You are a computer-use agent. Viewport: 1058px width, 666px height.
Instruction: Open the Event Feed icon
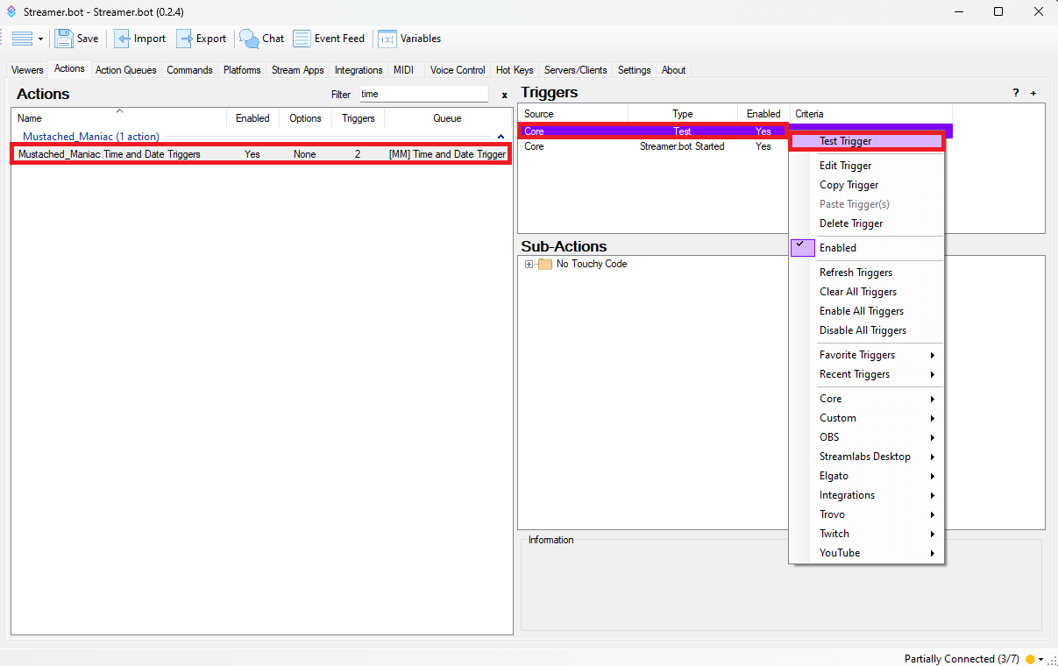pyautogui.click(x=302, y=39)
